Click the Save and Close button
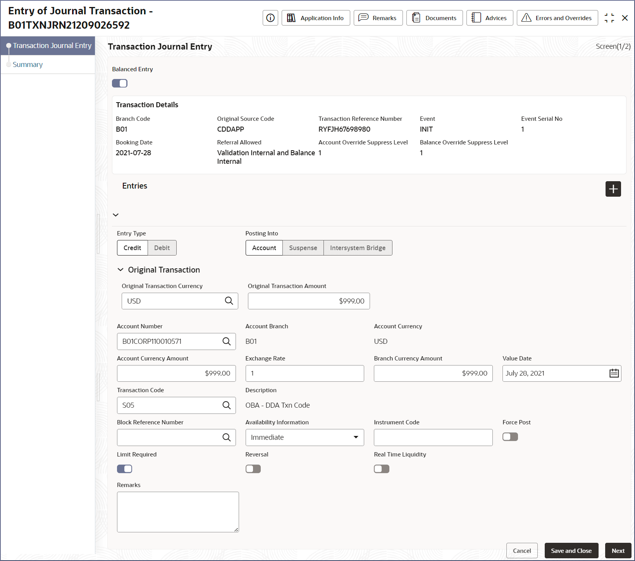Viewport: 635px width, 561px height. (x=571, y=551)
